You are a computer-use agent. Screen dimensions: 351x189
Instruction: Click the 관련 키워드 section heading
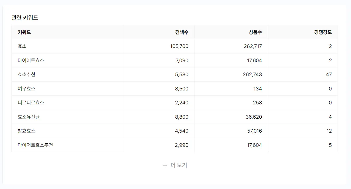click(25, 18)
